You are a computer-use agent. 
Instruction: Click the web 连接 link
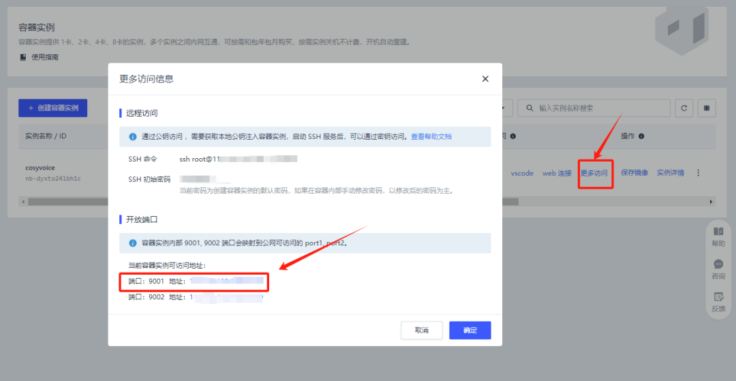click(557, 173)
